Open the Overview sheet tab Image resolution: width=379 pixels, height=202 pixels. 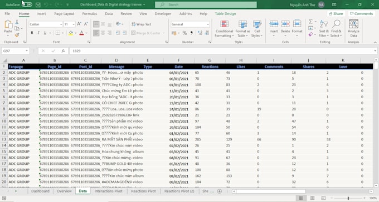[64, 191]
